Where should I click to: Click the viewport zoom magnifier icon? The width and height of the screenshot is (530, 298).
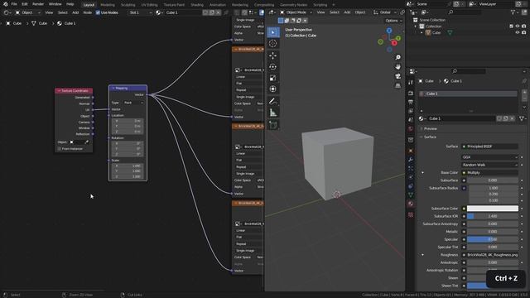pos(397,57)
